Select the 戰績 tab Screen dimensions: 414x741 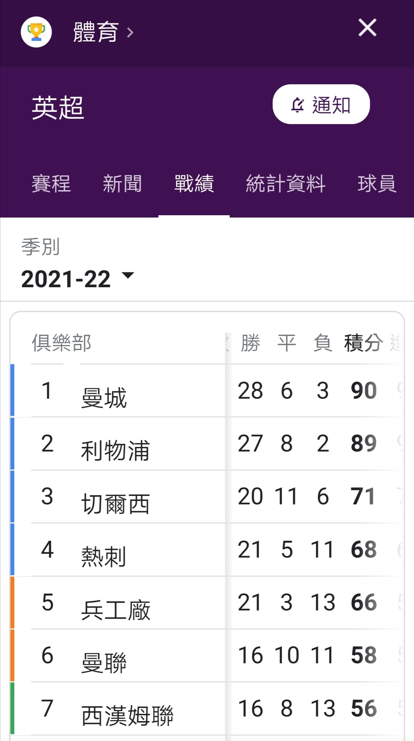(x=194, y=183)
